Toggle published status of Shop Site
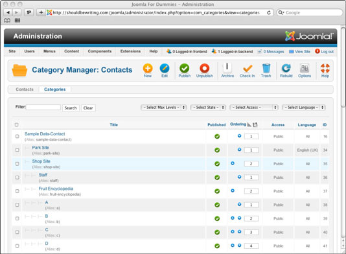 coord(217,164)
